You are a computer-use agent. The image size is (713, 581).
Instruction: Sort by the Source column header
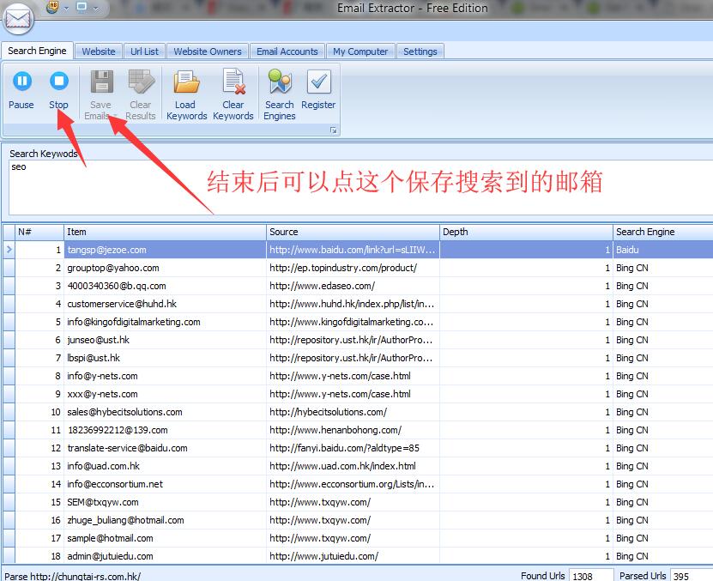coord(353,232)
